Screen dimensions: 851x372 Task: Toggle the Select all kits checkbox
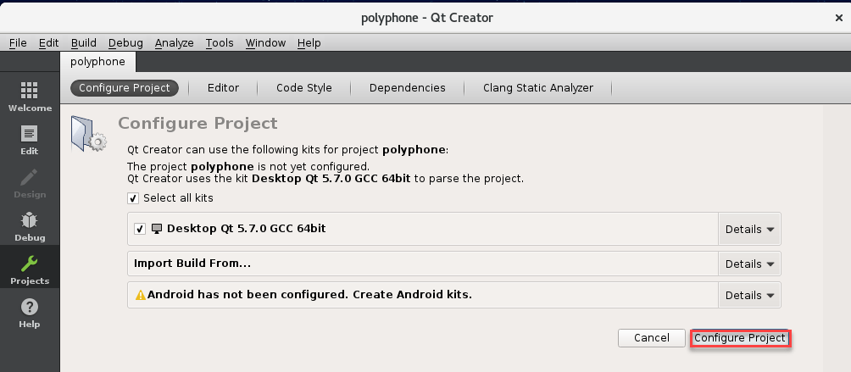[133, 198]
